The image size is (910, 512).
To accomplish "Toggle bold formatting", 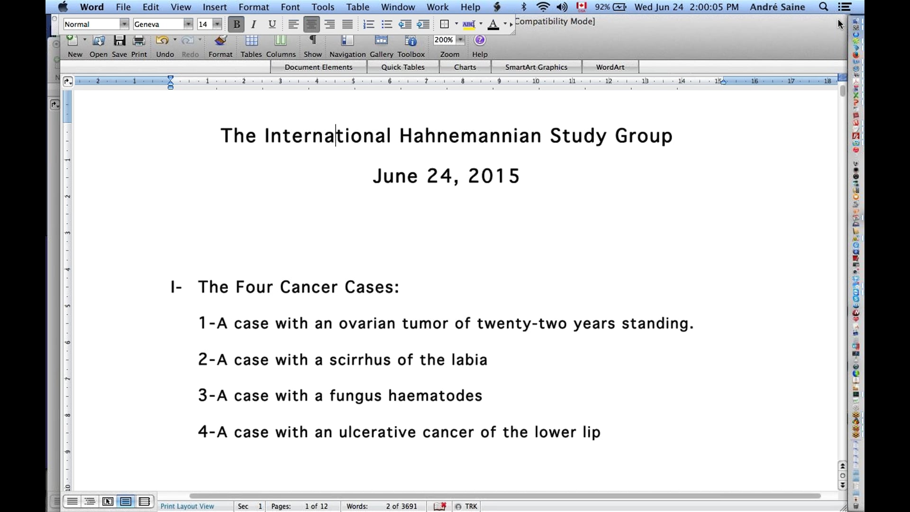I will click(x=236, y=24).
